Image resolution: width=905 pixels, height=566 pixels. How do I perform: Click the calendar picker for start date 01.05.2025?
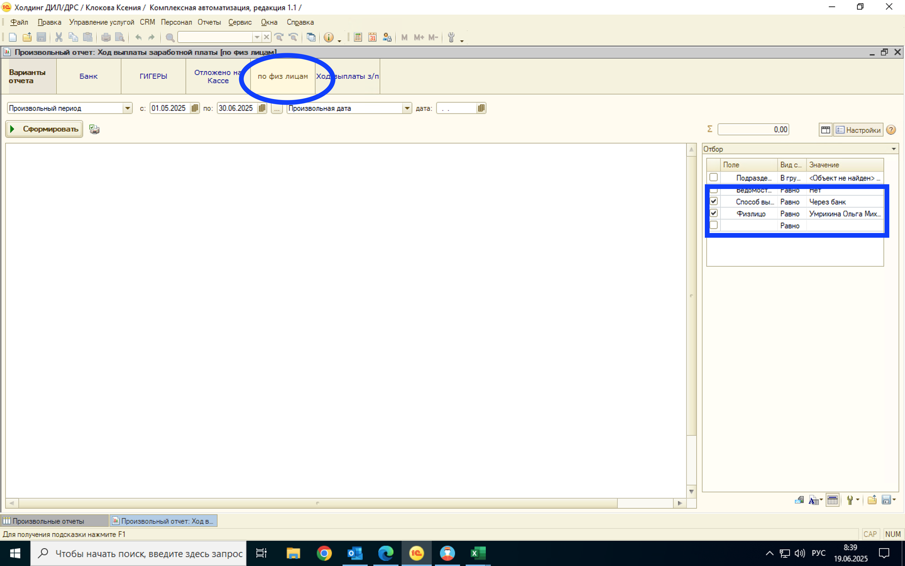coord(195,108)
